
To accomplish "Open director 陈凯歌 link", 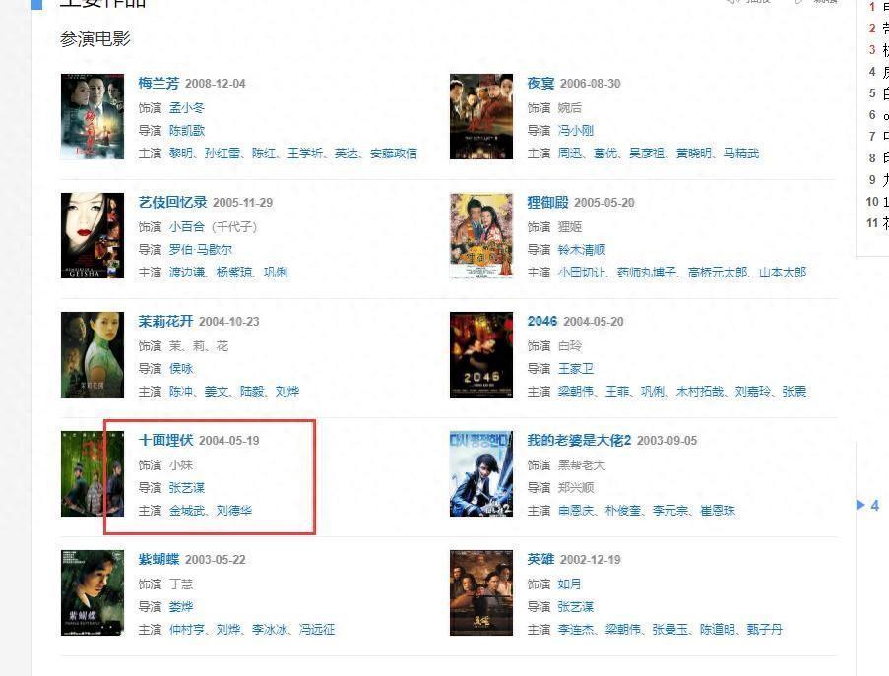I will click(186, 130).
